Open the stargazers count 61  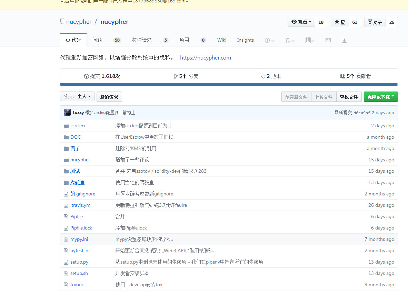click(355, 22)
